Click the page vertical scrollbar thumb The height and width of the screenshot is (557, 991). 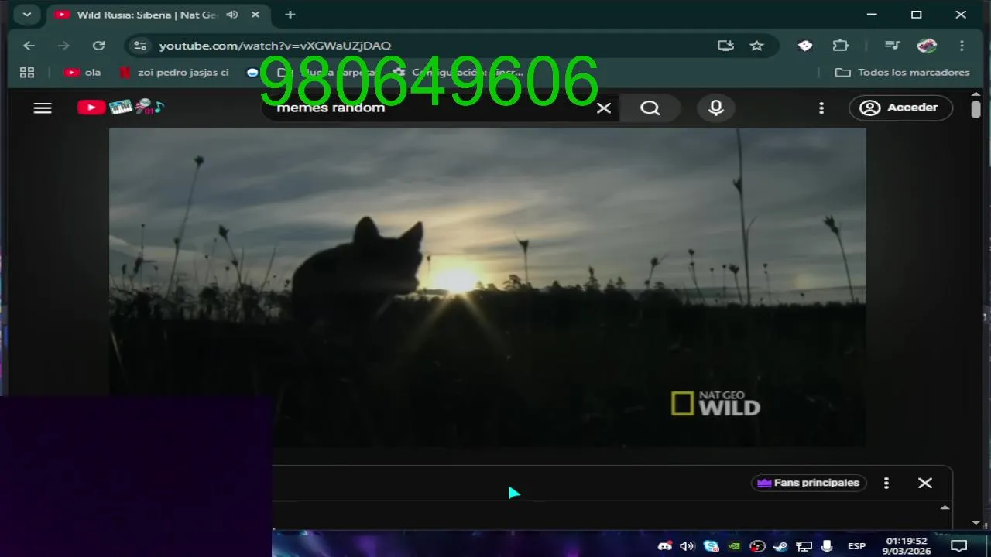(976, 109)
